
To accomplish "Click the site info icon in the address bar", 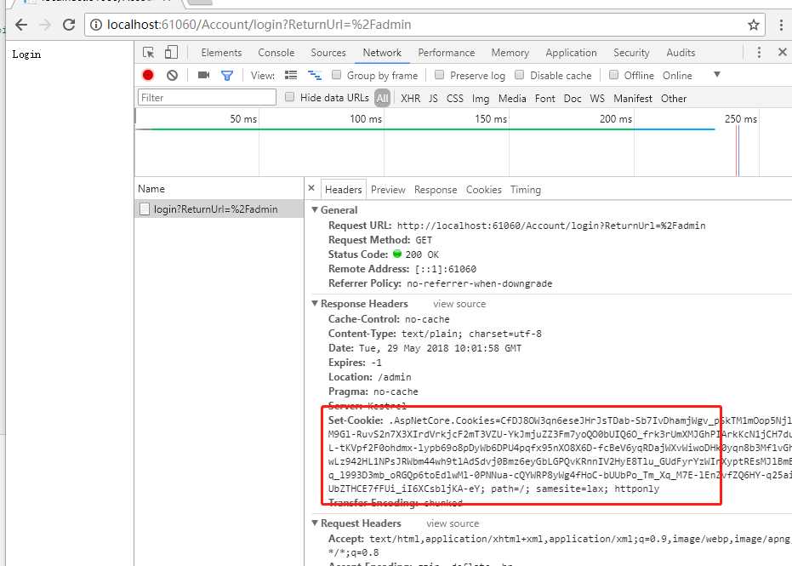I will click(x=96, y=24).
